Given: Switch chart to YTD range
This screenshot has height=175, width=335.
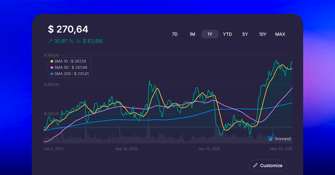Looking at the screenshot, I should 228,34.
